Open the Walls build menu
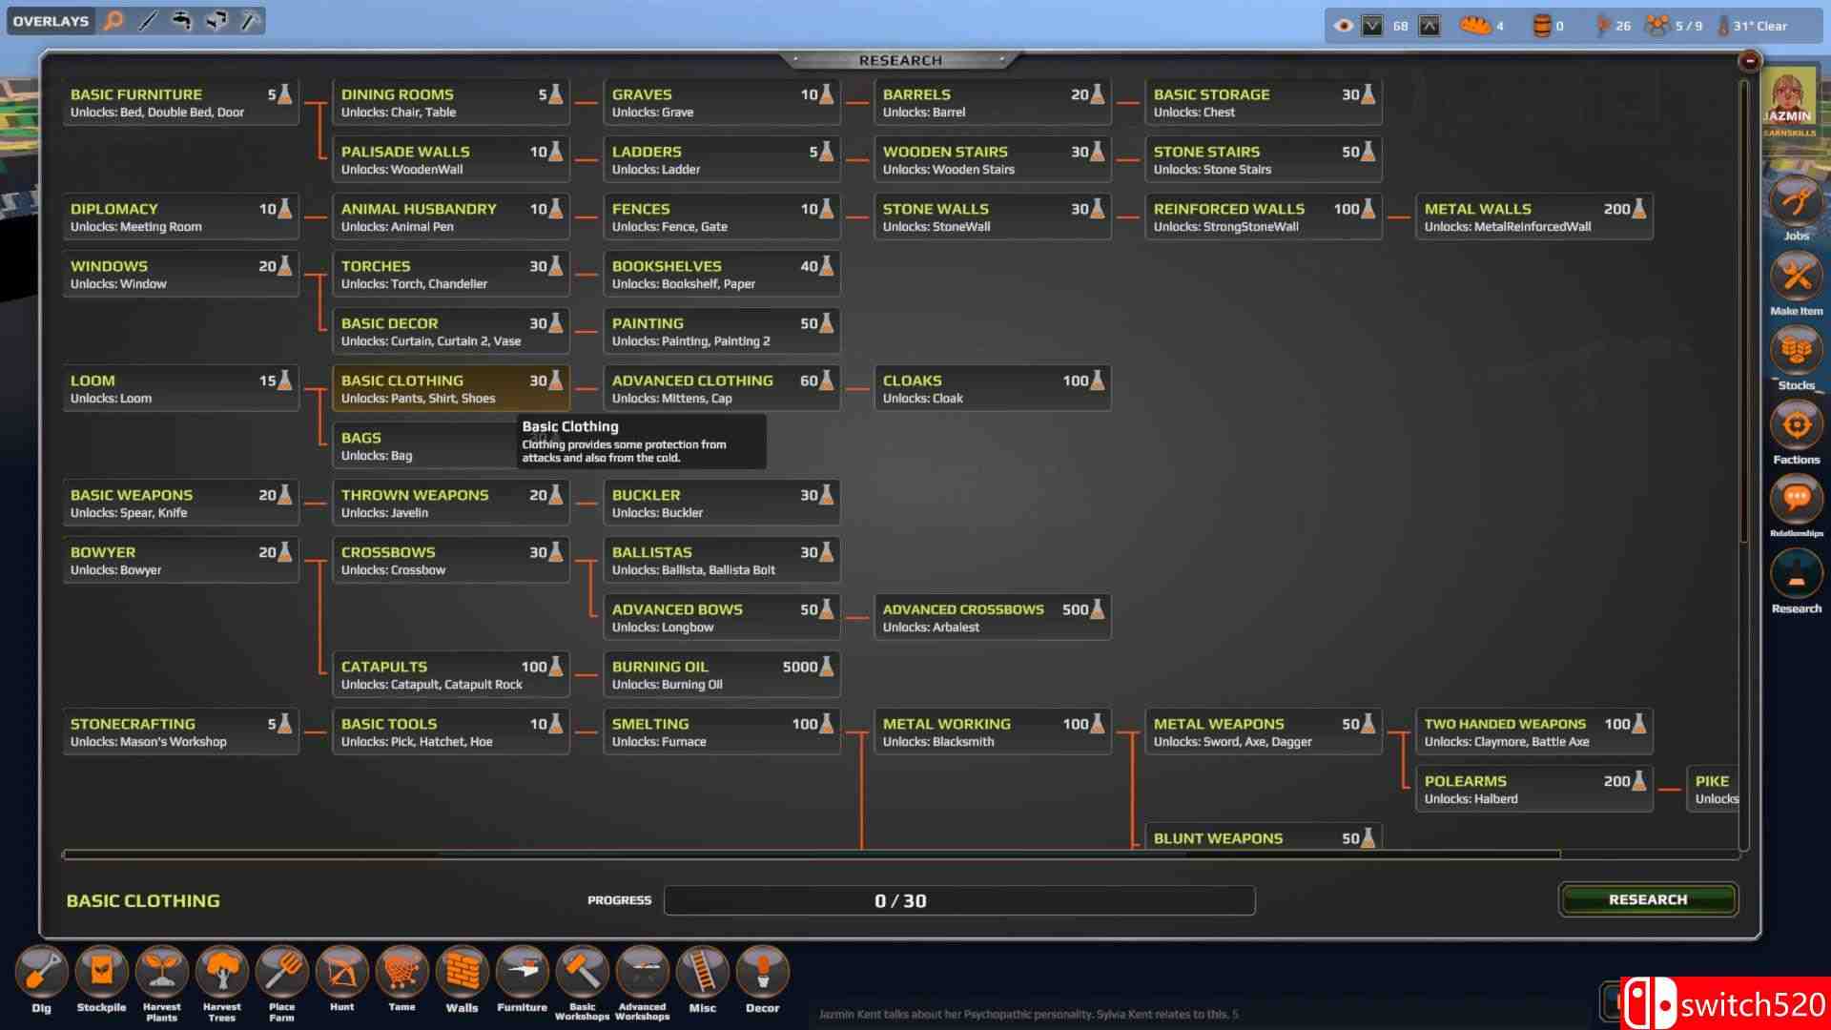The image size is (1831, 1030). pyautogui.click(x=462, y=973)
